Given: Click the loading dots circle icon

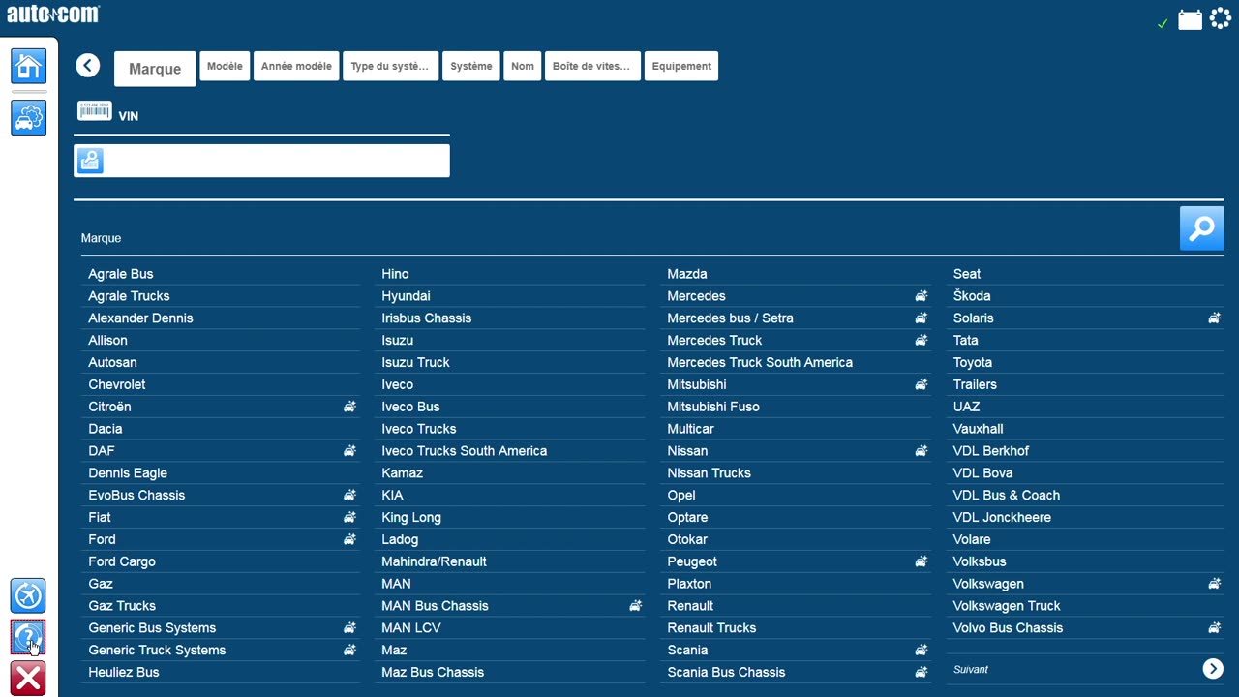Looking at the screenshot, I should [1221, 19].
